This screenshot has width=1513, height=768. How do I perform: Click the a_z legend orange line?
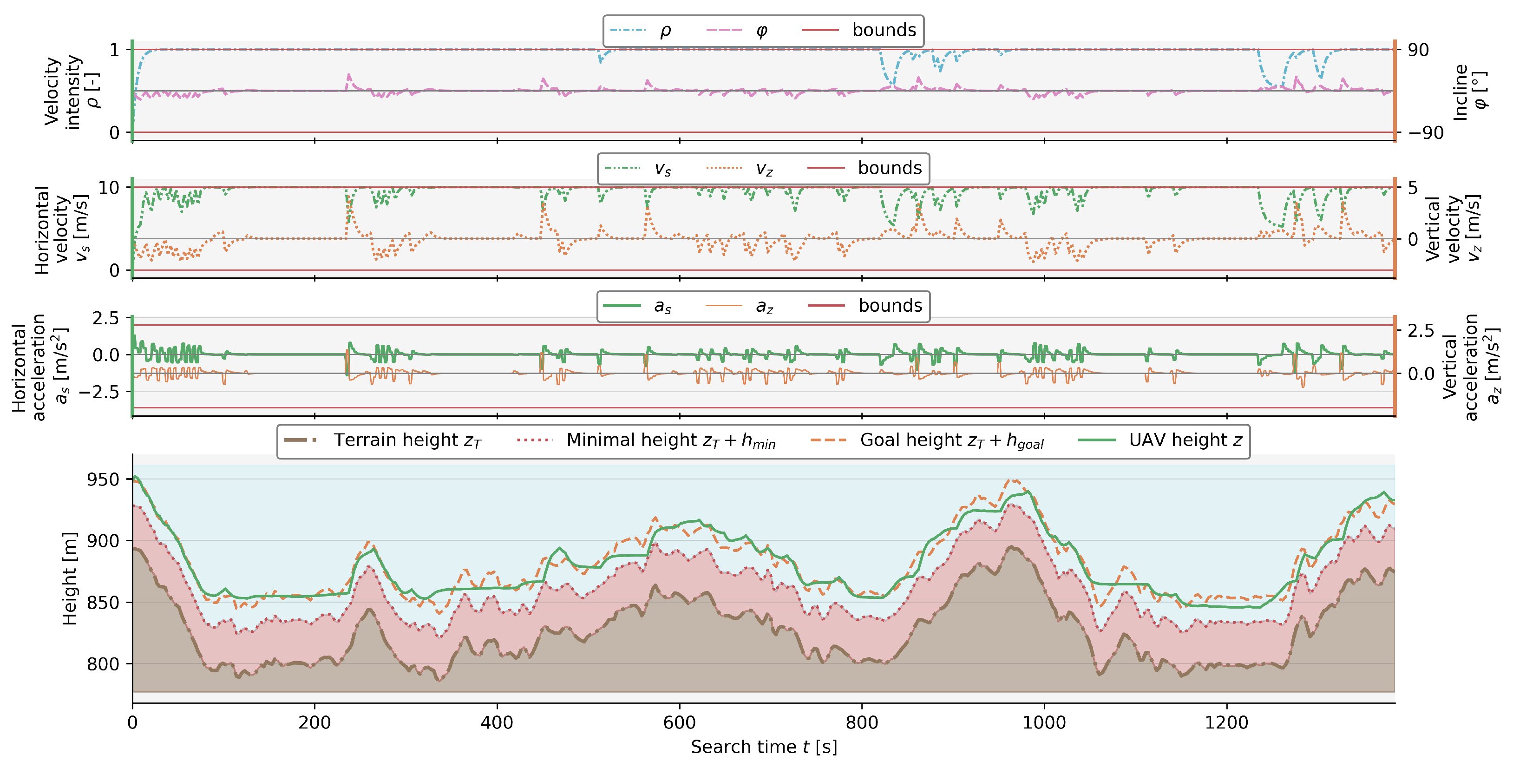click(x=724, y=306)
